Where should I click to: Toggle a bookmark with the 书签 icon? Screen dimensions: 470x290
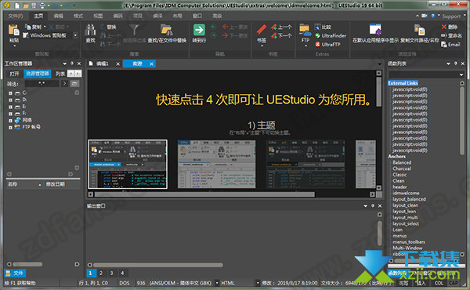[x=262, y=30]
